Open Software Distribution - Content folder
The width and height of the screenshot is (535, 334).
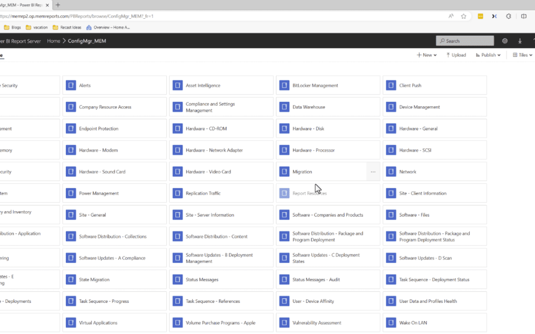(x=221, y=237)
